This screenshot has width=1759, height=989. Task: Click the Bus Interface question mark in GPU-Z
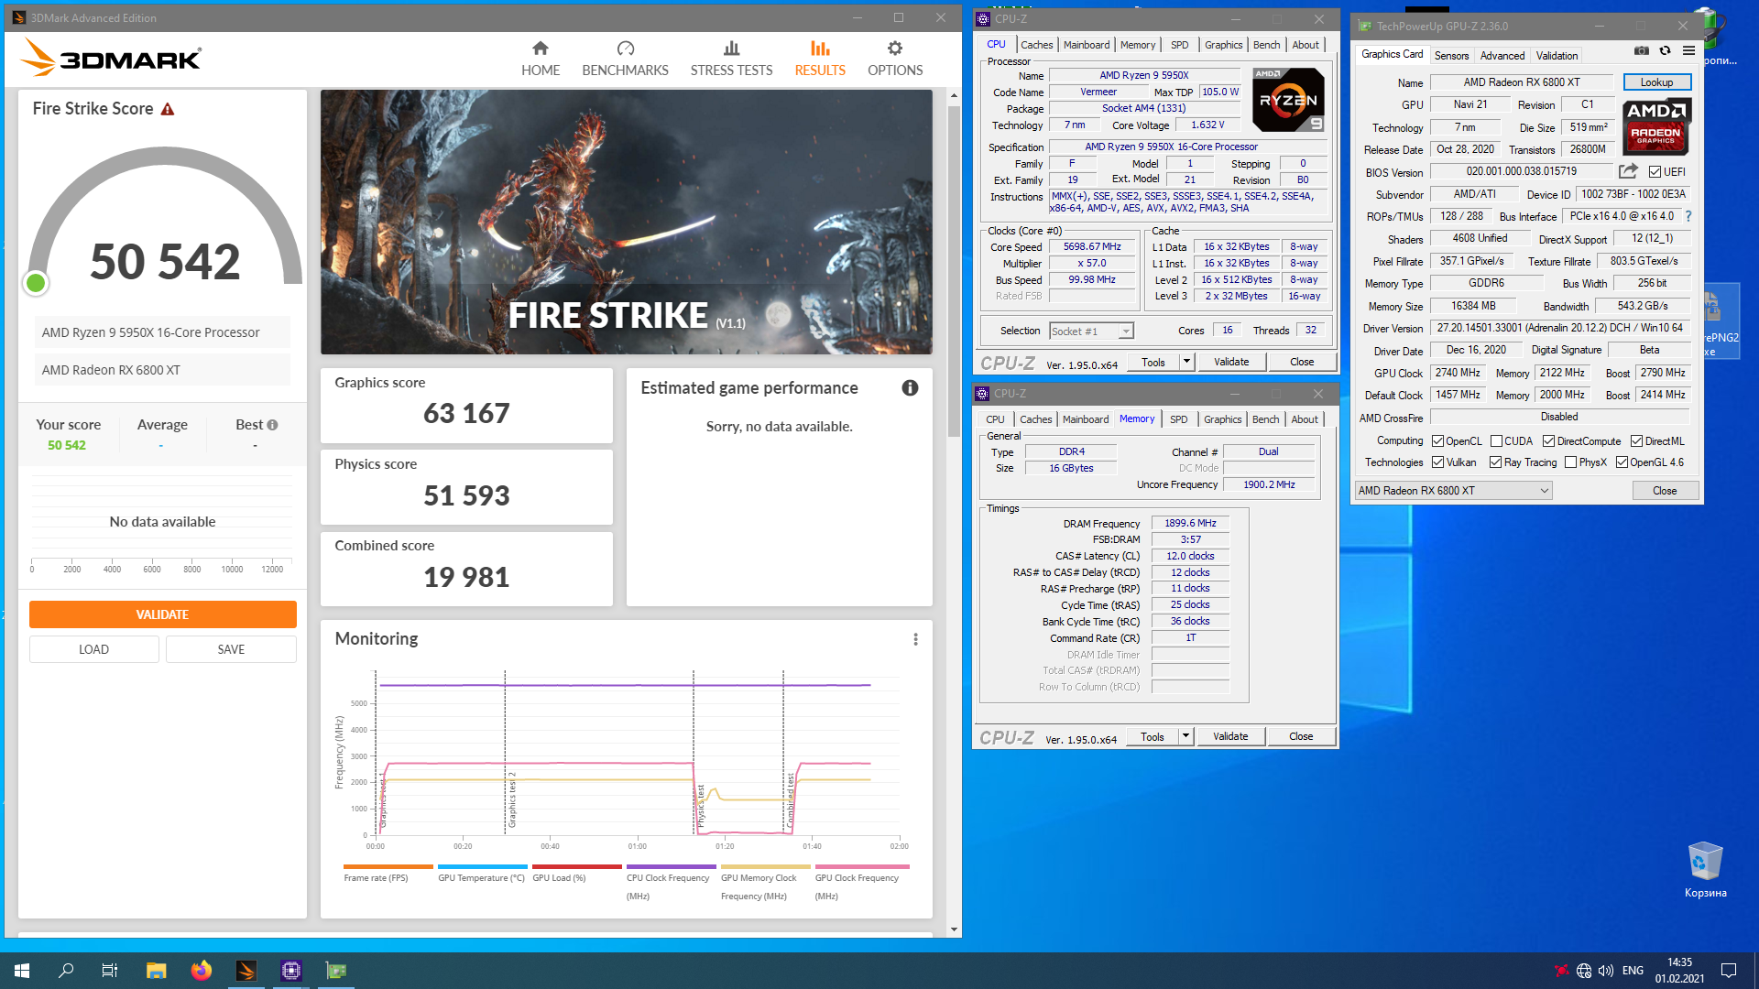[1688, 216]
